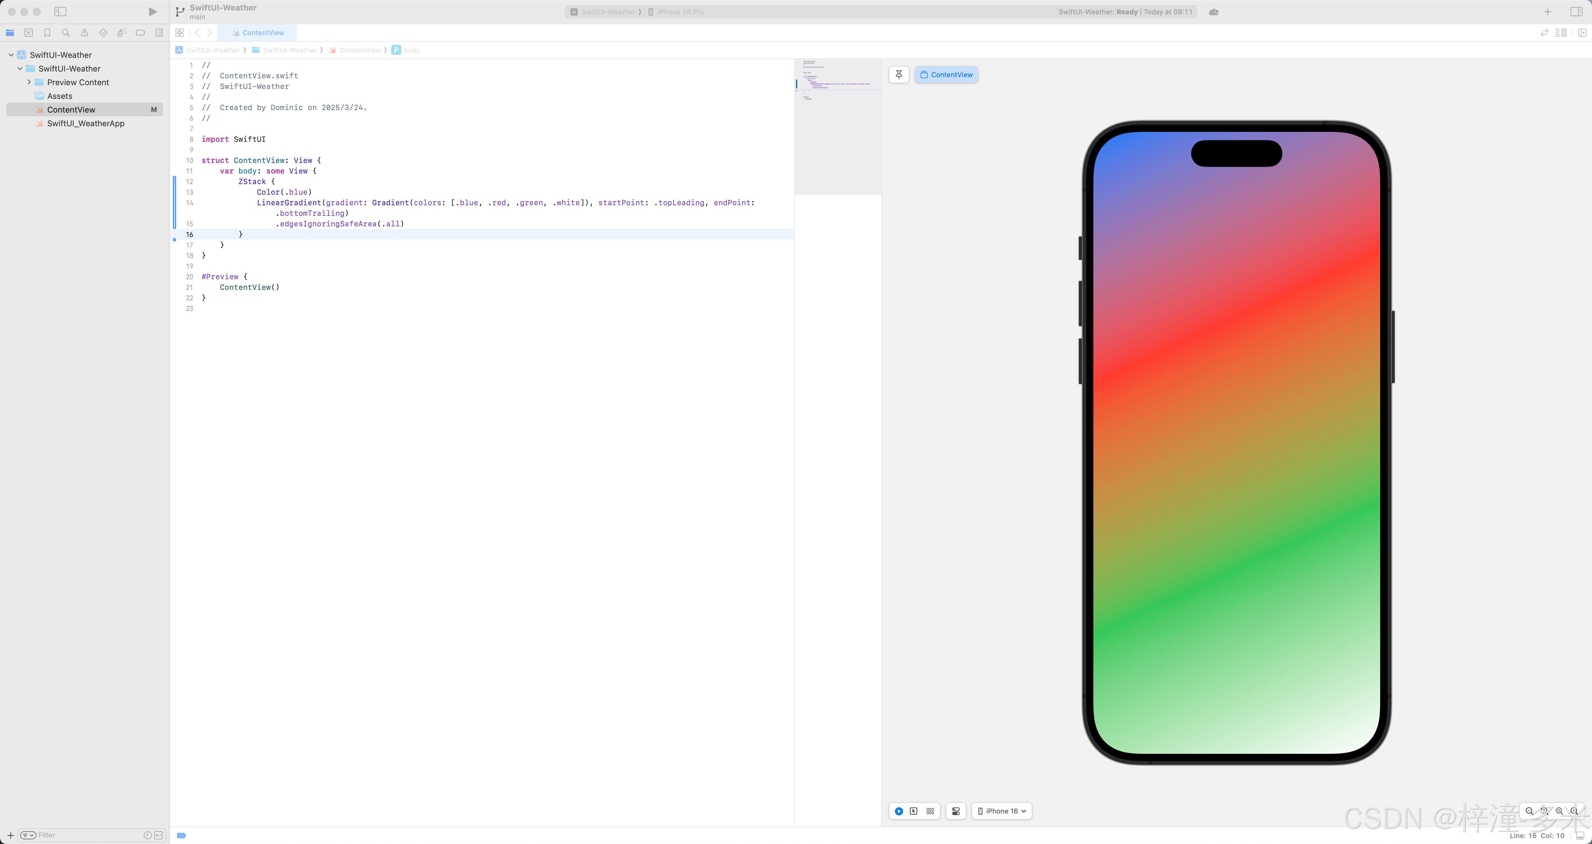Toggle the right inspector panel
The image size is (1592, 844).
1576,12
